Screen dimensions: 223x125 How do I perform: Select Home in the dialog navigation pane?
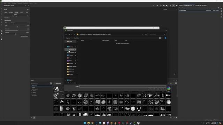pos(70,41)
